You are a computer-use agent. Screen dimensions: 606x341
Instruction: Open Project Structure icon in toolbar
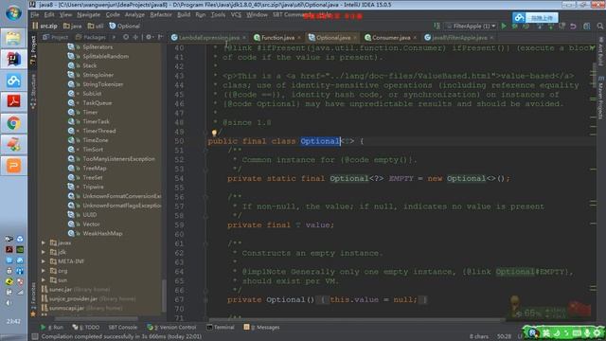coord(587,26)
